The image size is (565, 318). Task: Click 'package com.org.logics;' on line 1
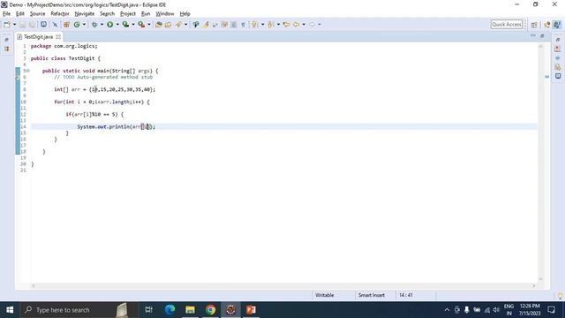click(x=64, y=46)
